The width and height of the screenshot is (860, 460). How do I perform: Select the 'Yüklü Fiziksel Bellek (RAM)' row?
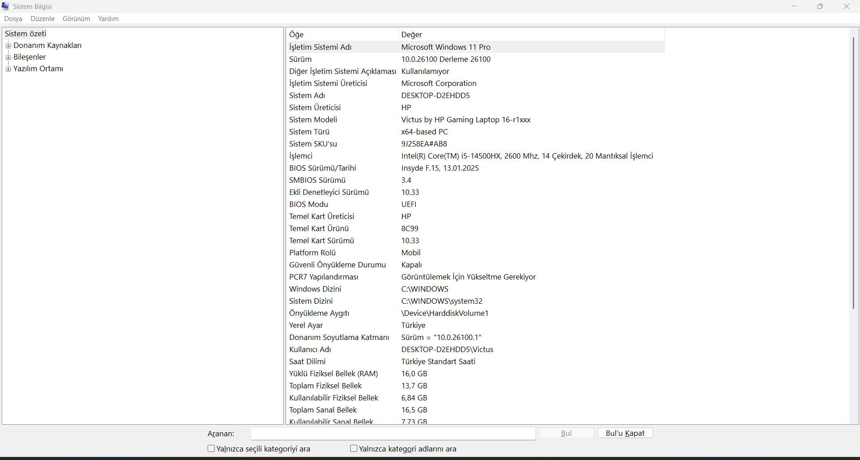point(476,374)
